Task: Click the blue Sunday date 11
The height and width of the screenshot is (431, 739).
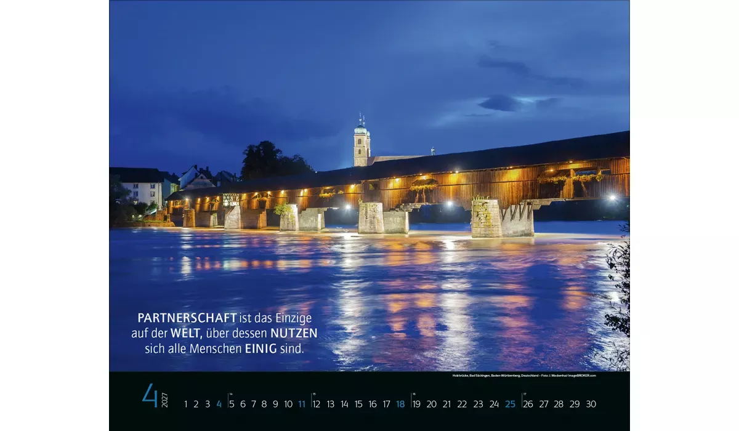Action: click(x=301, y=403)
